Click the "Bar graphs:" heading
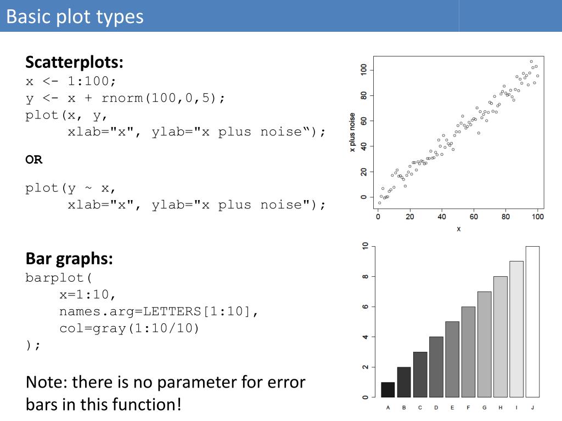The image size is (562, 421). tap(69, 259)
